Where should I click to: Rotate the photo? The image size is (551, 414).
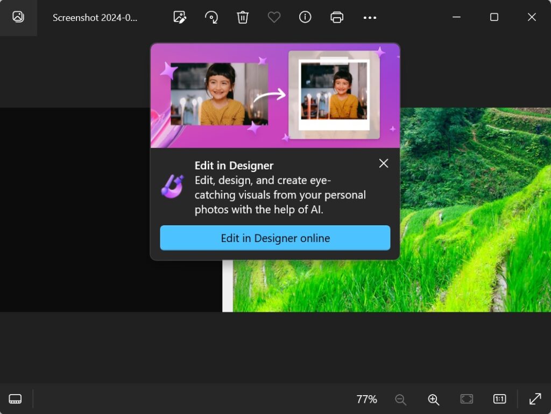(211, 17)
